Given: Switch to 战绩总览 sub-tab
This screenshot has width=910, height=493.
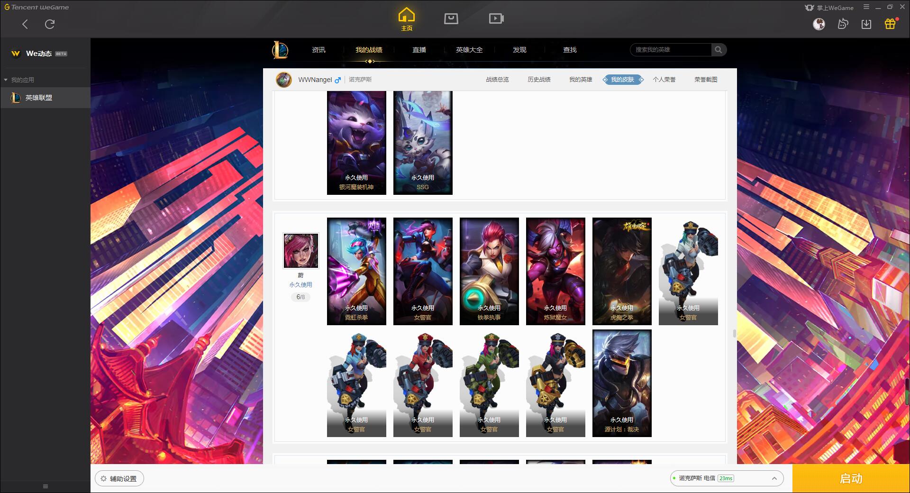Looking at the screenshot, I should [497, 80].
